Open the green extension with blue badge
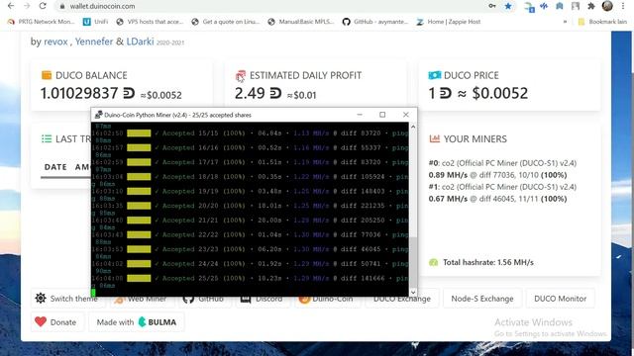This screenshot has height=356, width=634. (x=529, y=7)
